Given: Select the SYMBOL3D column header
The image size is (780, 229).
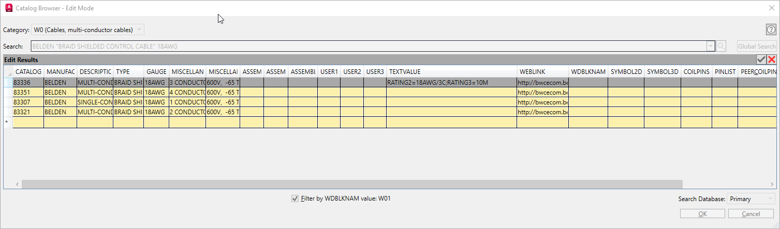Looking at the screenshot, I should [x=663, y=72].
